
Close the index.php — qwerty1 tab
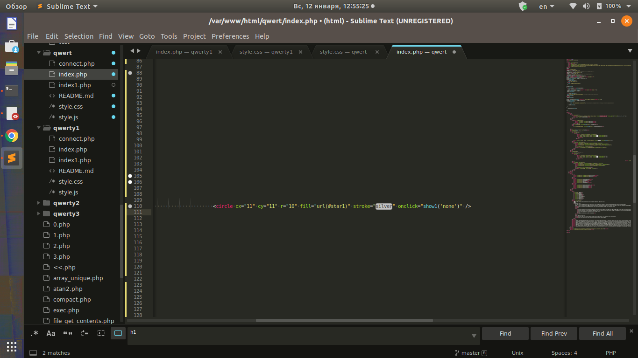tap(220, 52)
